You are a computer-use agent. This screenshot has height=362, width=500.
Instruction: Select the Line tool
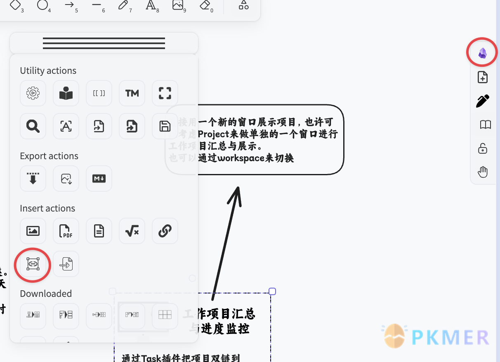pyautogui.click(x=97, y=5)
